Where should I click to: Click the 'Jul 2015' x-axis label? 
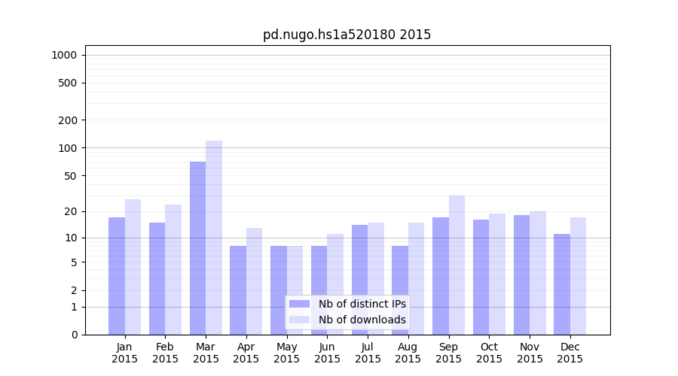tap(368, 353)
